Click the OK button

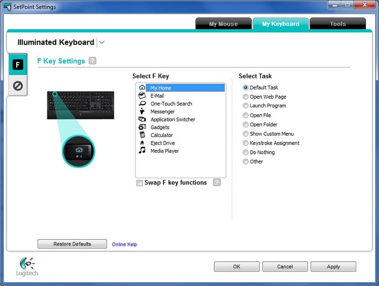(237, 267)
